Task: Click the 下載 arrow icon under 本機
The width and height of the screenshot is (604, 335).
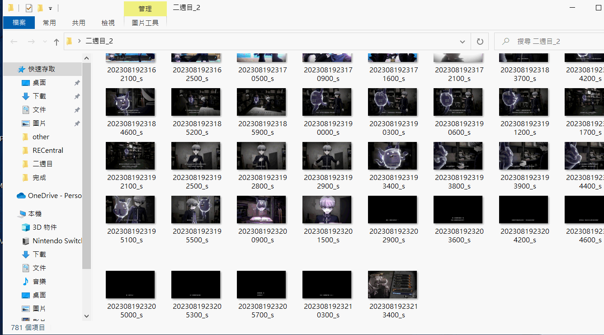Action: (26, 255)
